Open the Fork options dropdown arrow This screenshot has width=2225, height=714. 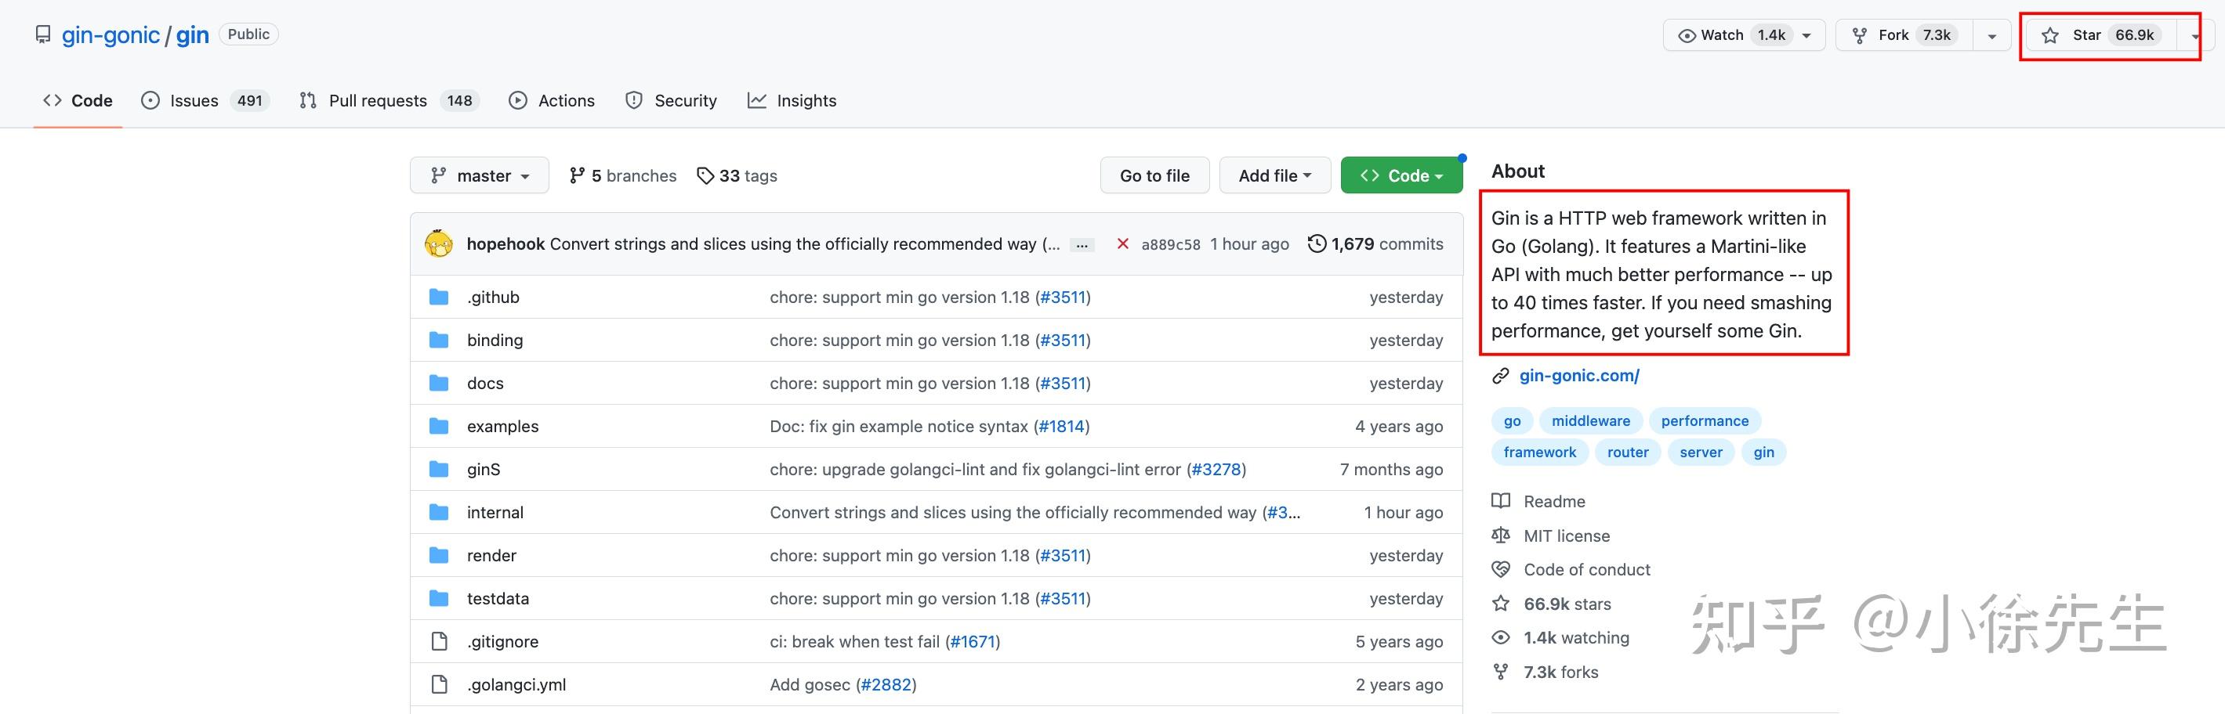[x=1991, y=35]
